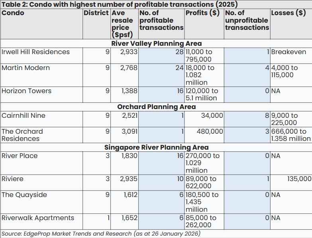
Task: Select 'The Orchard Residences' cell
Action: [x=22, y=135]
